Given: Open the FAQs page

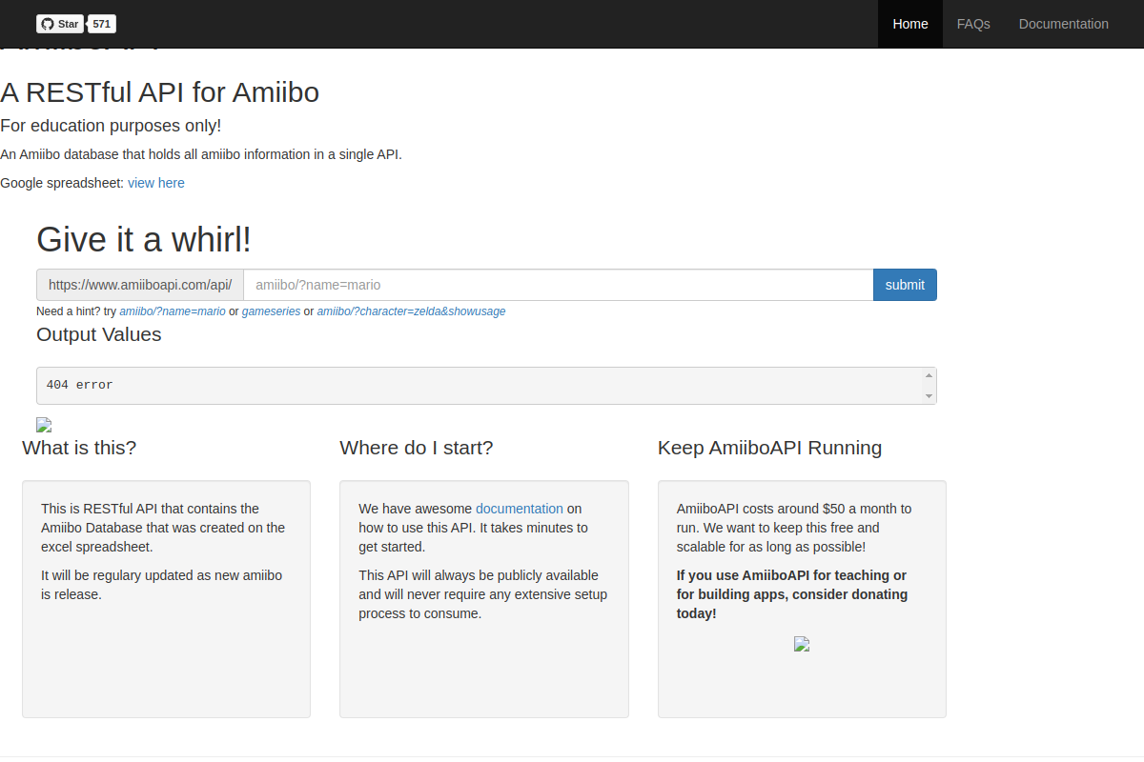Looking at the screenshot, I should [x=973, y=24].
